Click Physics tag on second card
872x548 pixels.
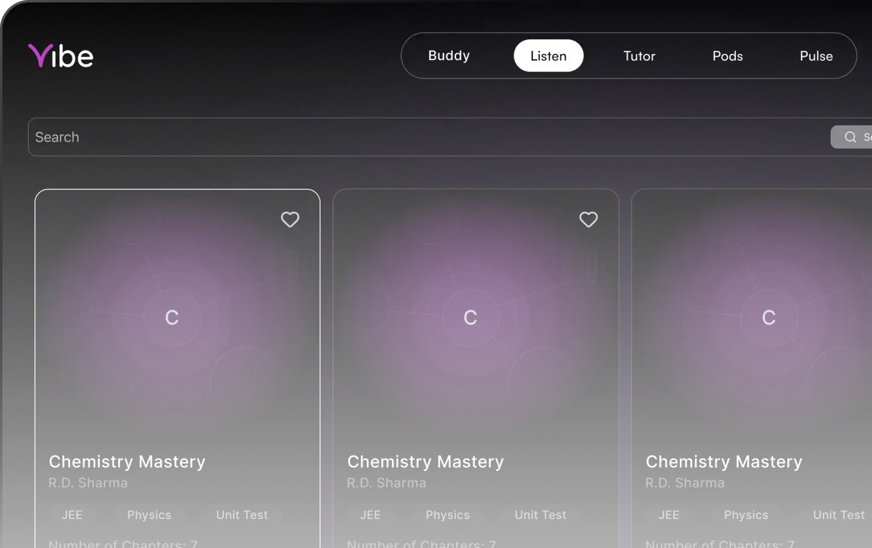tap(448, 515)
